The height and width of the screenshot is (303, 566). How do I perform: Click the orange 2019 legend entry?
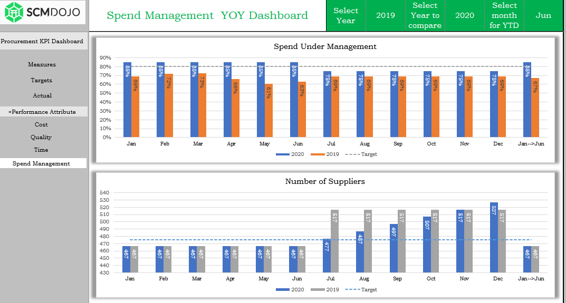pos(324,154)
